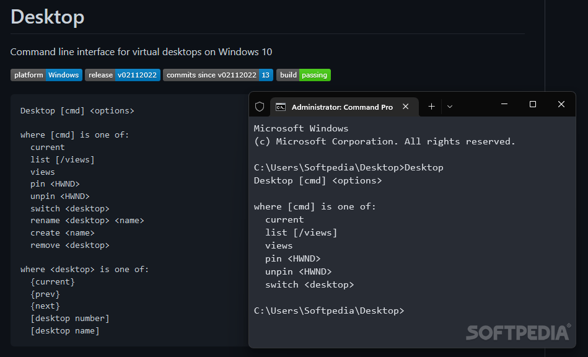Click 'list [/views]' in the README code block
Viewport: 588px width, 357px height.
[x=63, y=160]
